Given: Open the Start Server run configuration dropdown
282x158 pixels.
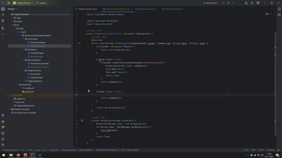Looking at the screenshot, I should [211, 3].
